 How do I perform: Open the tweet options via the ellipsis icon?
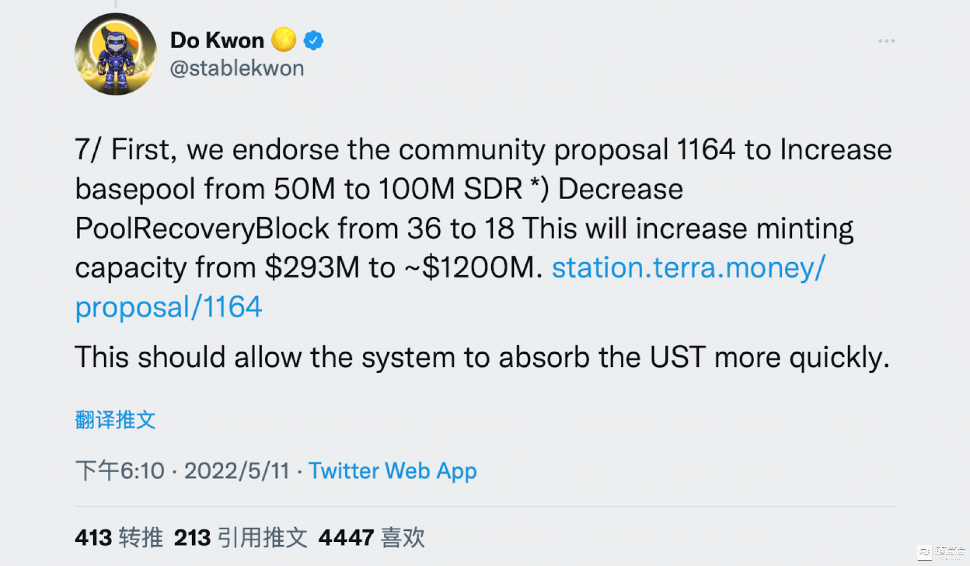(886, 40)
